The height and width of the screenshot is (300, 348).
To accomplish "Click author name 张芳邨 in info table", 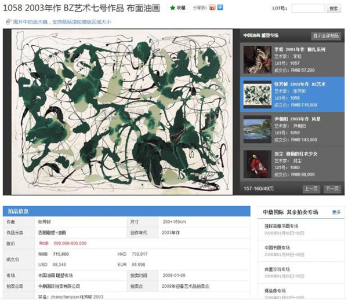I will coord(45,222).
